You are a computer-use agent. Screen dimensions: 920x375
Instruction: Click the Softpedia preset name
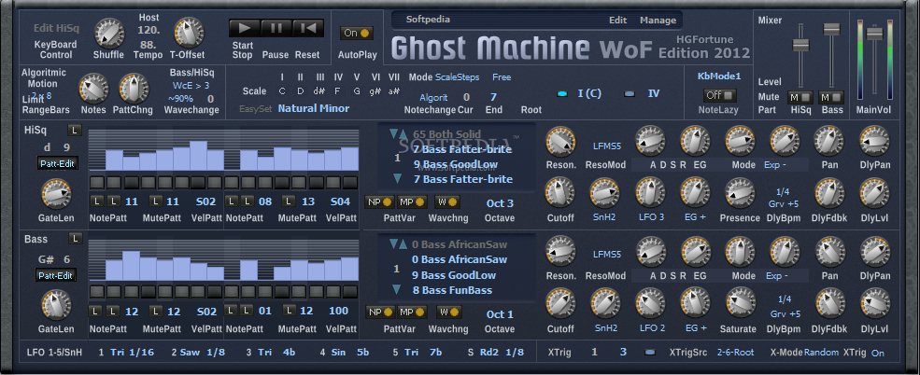[x=428, y=20]
